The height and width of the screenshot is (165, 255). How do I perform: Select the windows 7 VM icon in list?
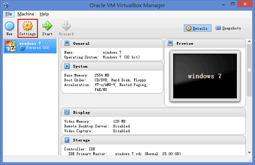[11, 46]
